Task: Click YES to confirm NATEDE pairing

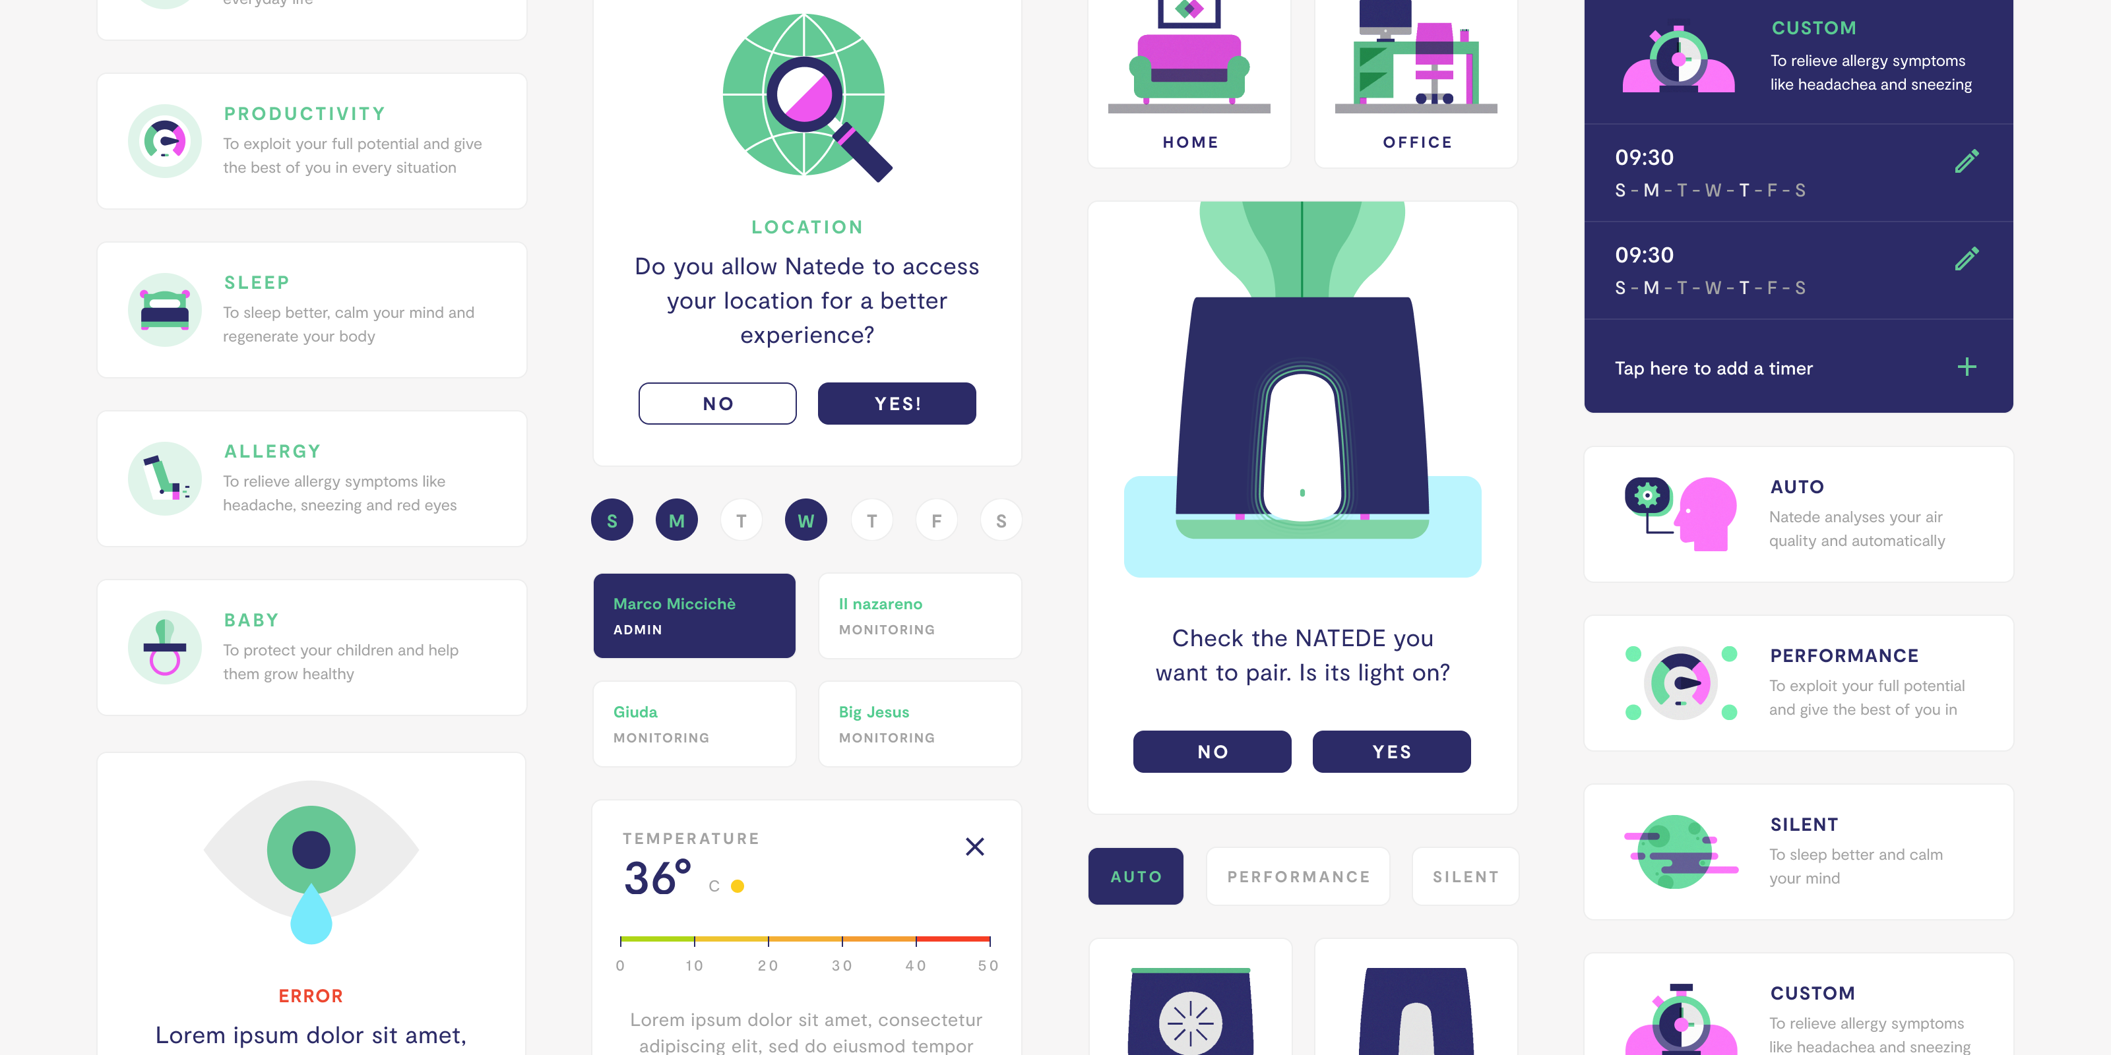Action: [1391, 751]
